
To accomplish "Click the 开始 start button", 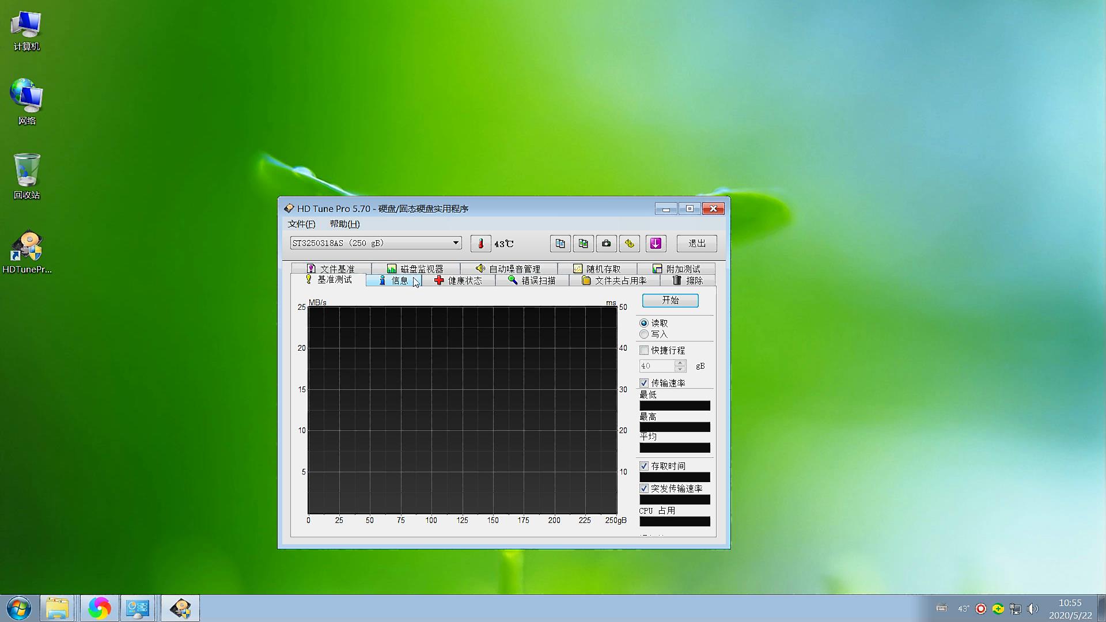I will pyautogui.click(x=670, y=301).
